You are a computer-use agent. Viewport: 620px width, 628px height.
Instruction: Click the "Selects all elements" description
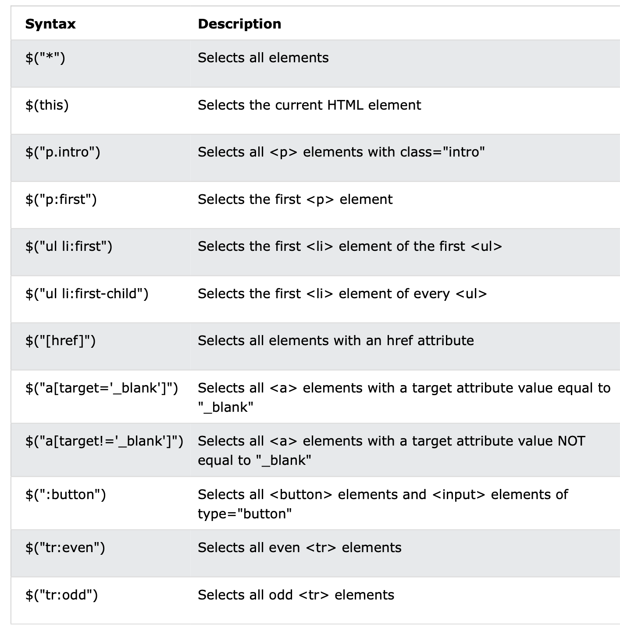(x=263, y=58)
